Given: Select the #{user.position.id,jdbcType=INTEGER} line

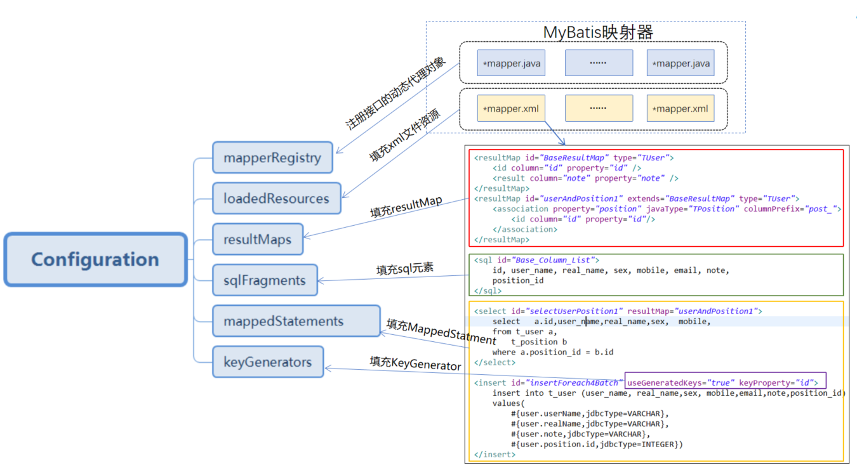Looking at the screenshot, I should (x=597, y=444).
